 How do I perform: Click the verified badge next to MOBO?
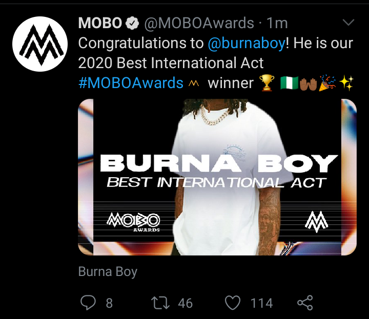point(132,23)
